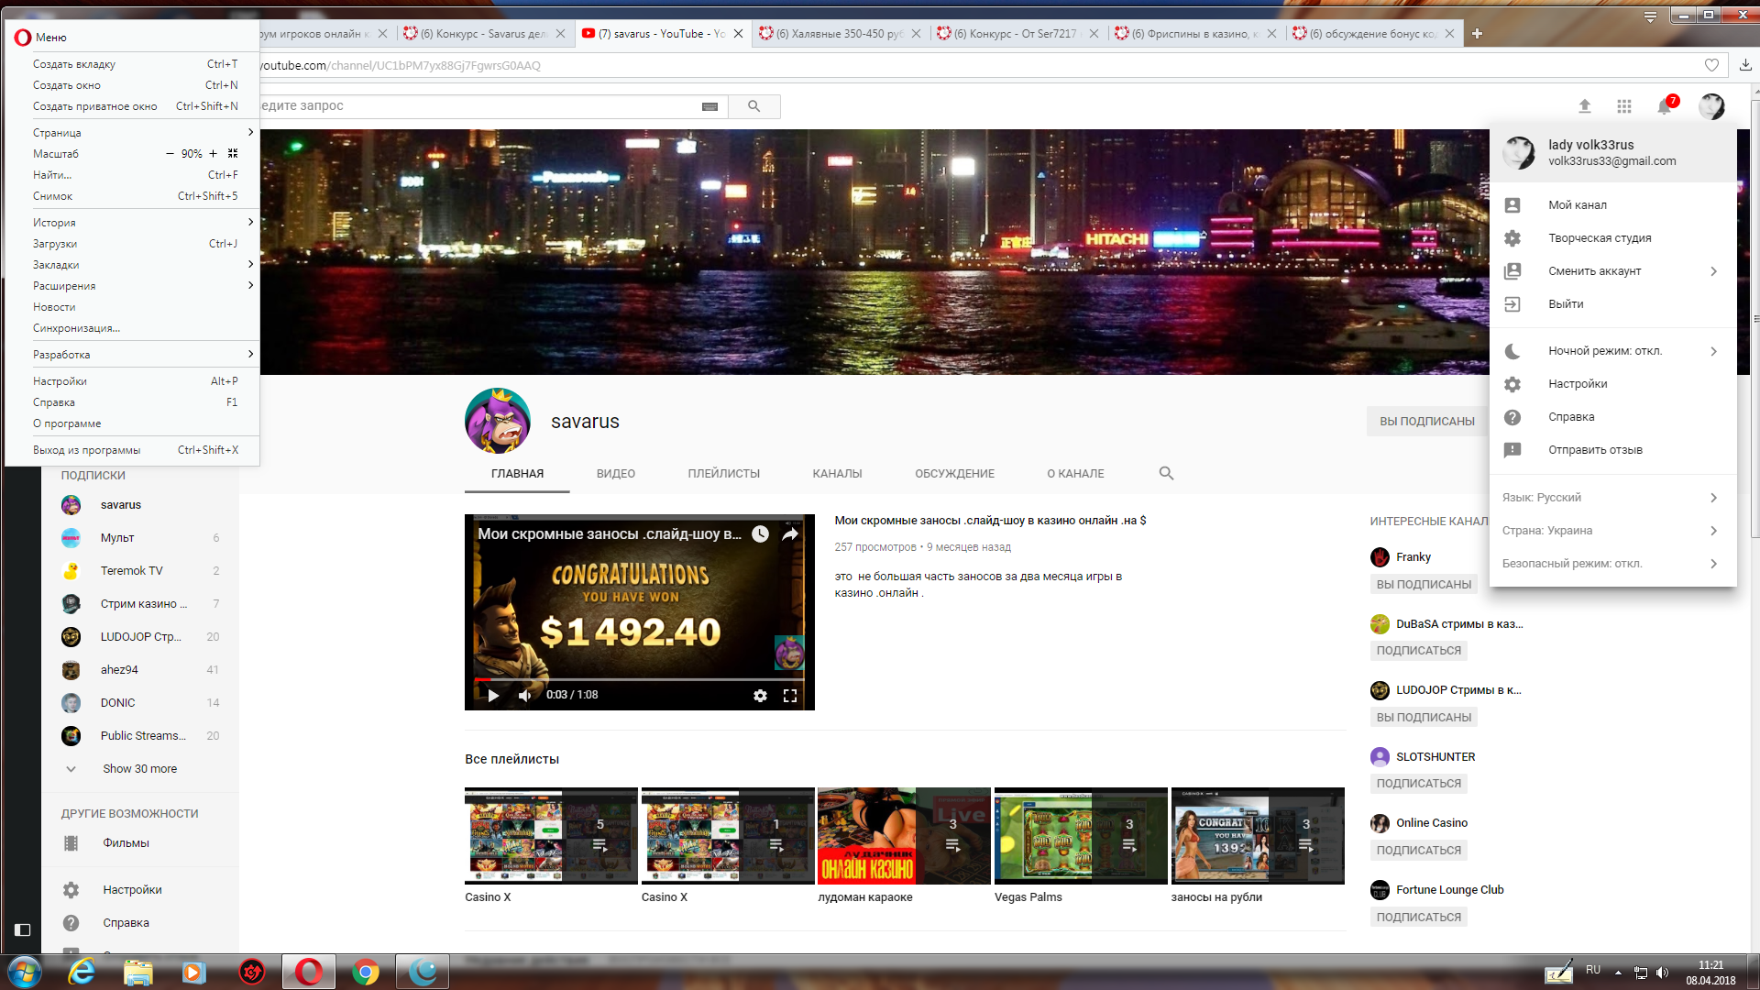Mute the video with speaker icon

pyautogui.click(x=524, y=696)
